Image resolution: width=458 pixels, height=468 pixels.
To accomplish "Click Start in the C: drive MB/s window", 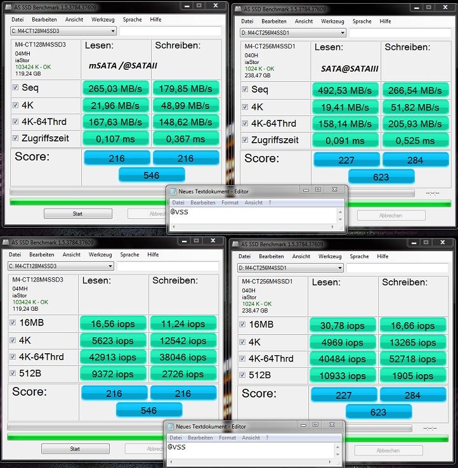I will 78,214.
